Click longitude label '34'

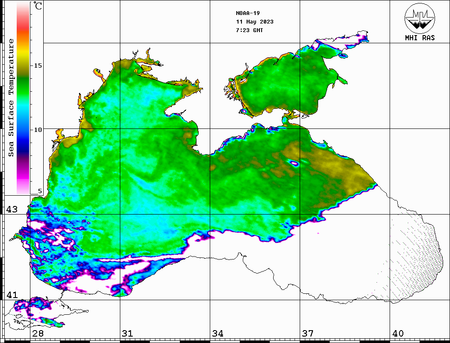[x=218, y=334]
